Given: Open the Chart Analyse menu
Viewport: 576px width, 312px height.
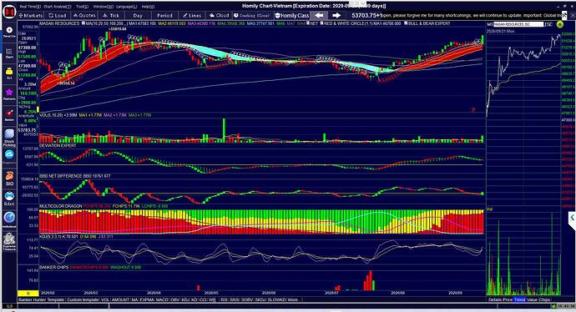Looking at the screenshot, I should pyautogui.click(x=58, y=7).
